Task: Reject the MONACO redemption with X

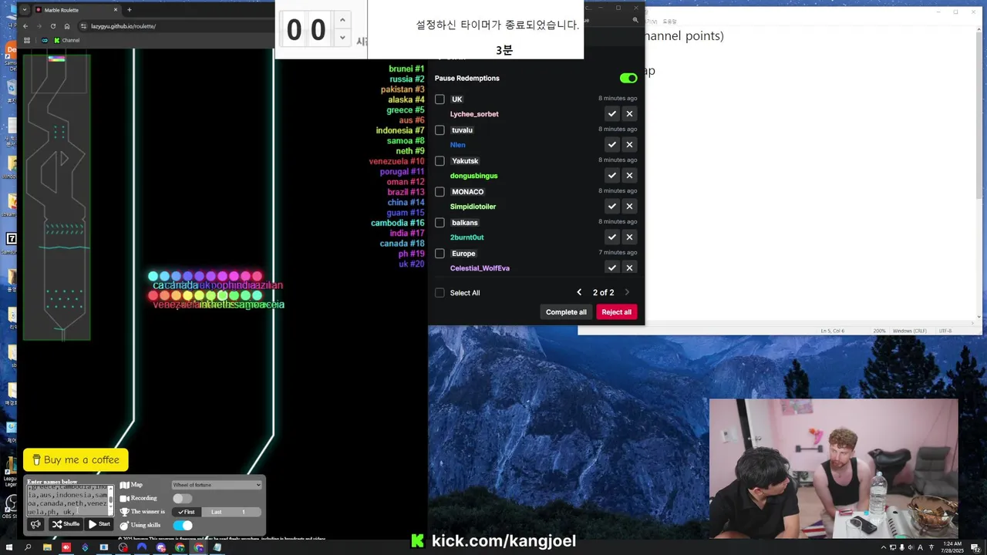Action: [x=629, y=207]
